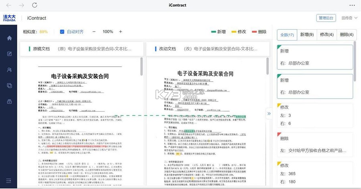The width and height of the screenshot is (361, 189).
Task: Click the revised document scrollbar
Action: pyautogui.click(x=268, y=66)
